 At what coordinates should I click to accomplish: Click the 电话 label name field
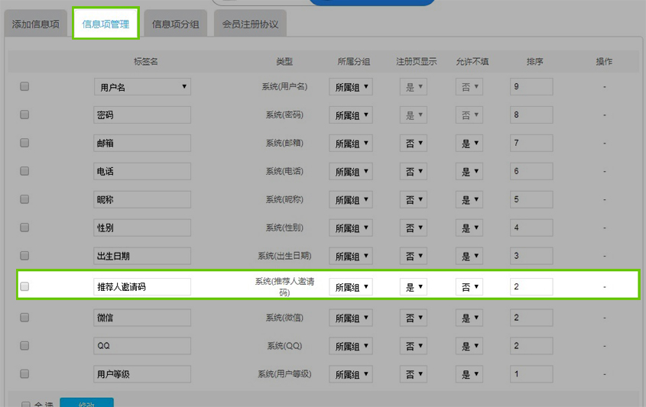[x=142, y=171]
